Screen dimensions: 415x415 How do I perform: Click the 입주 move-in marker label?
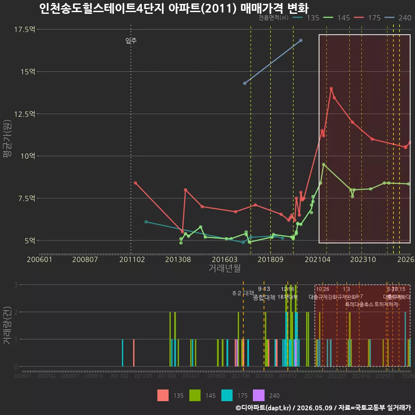(x=131, y=41)
